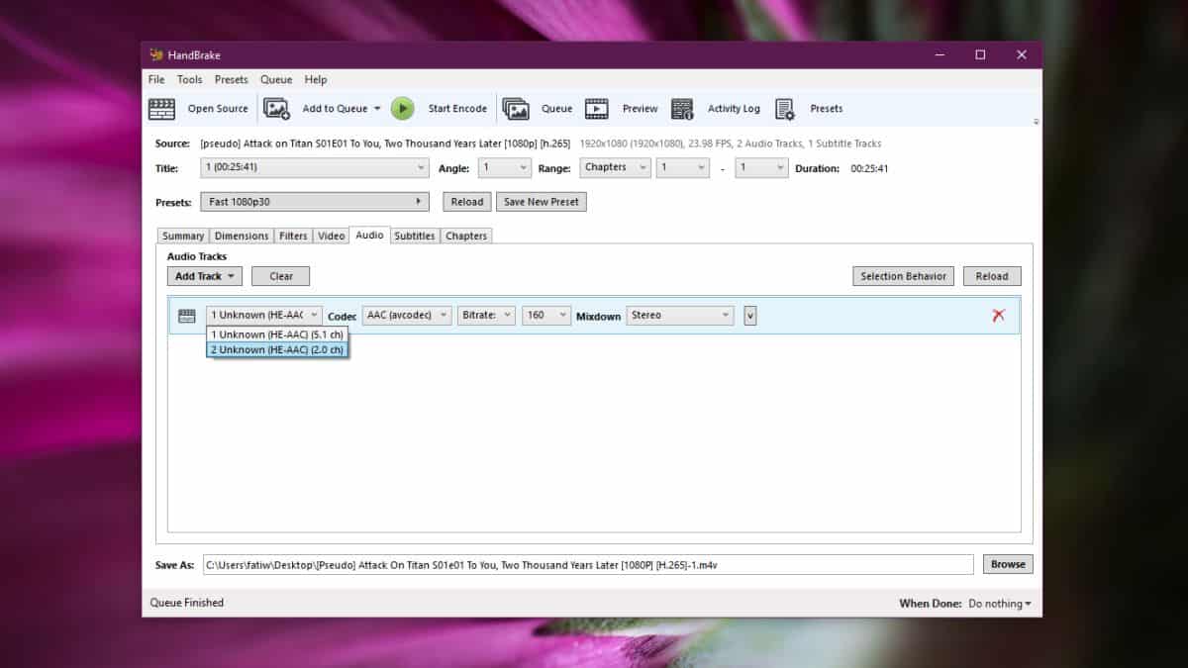This screenshot has width=1188, height=668.
Task: Click the Open Source clapperboard icon
Action: pos(161,109)
